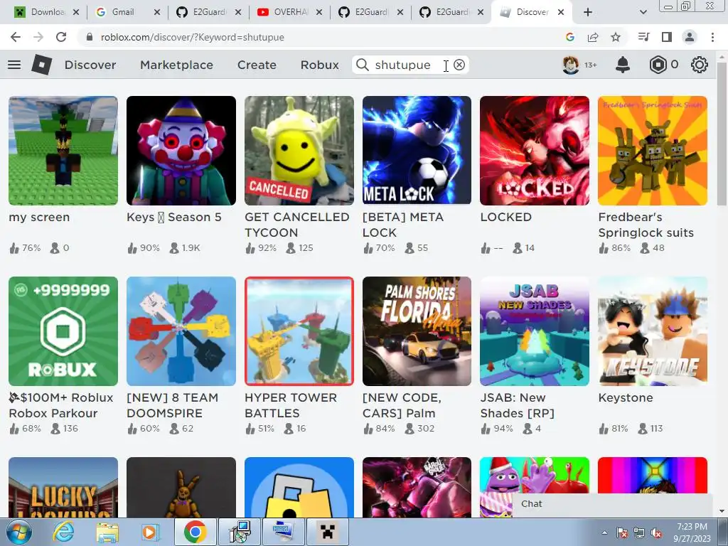Image resolution: width=728 pixels, height=546 pixels.
Task: Switch to the OVERHAUL YouTube tab
Action: pyautogui.click(x=290, y=12)
